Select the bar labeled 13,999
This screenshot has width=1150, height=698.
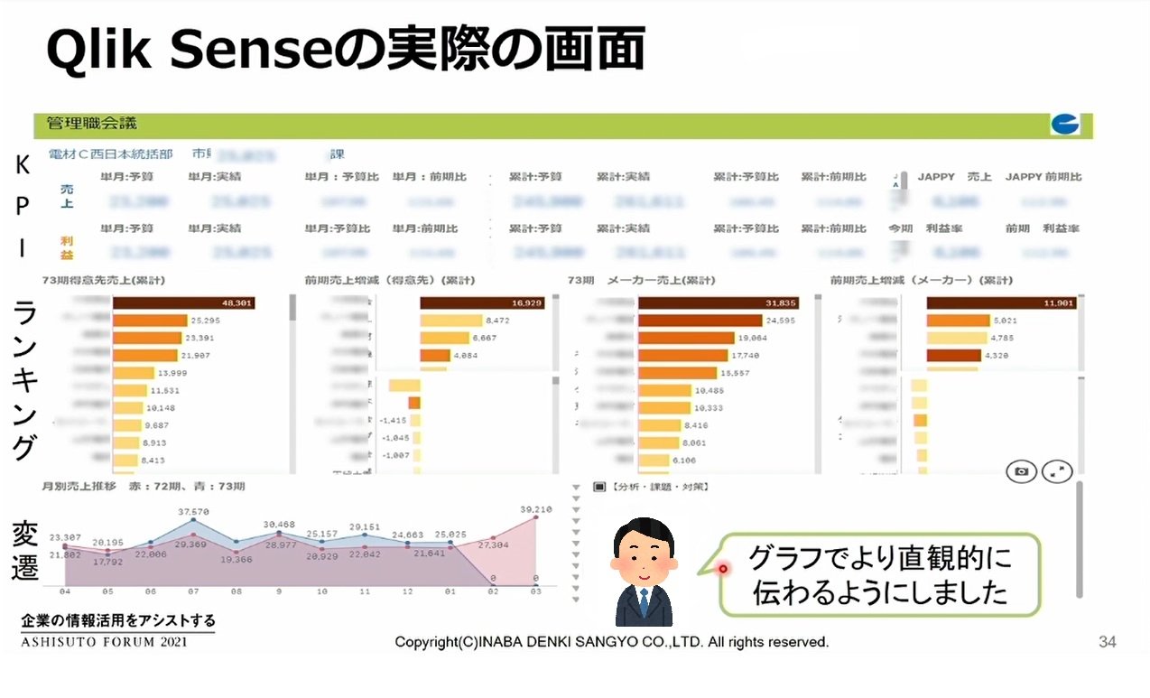pyautogui.click(x=134, y=373)
